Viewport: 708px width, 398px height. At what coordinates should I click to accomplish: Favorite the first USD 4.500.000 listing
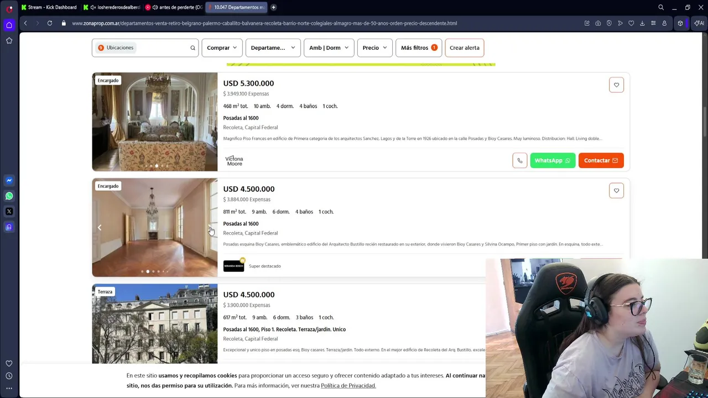coord(616,191)
